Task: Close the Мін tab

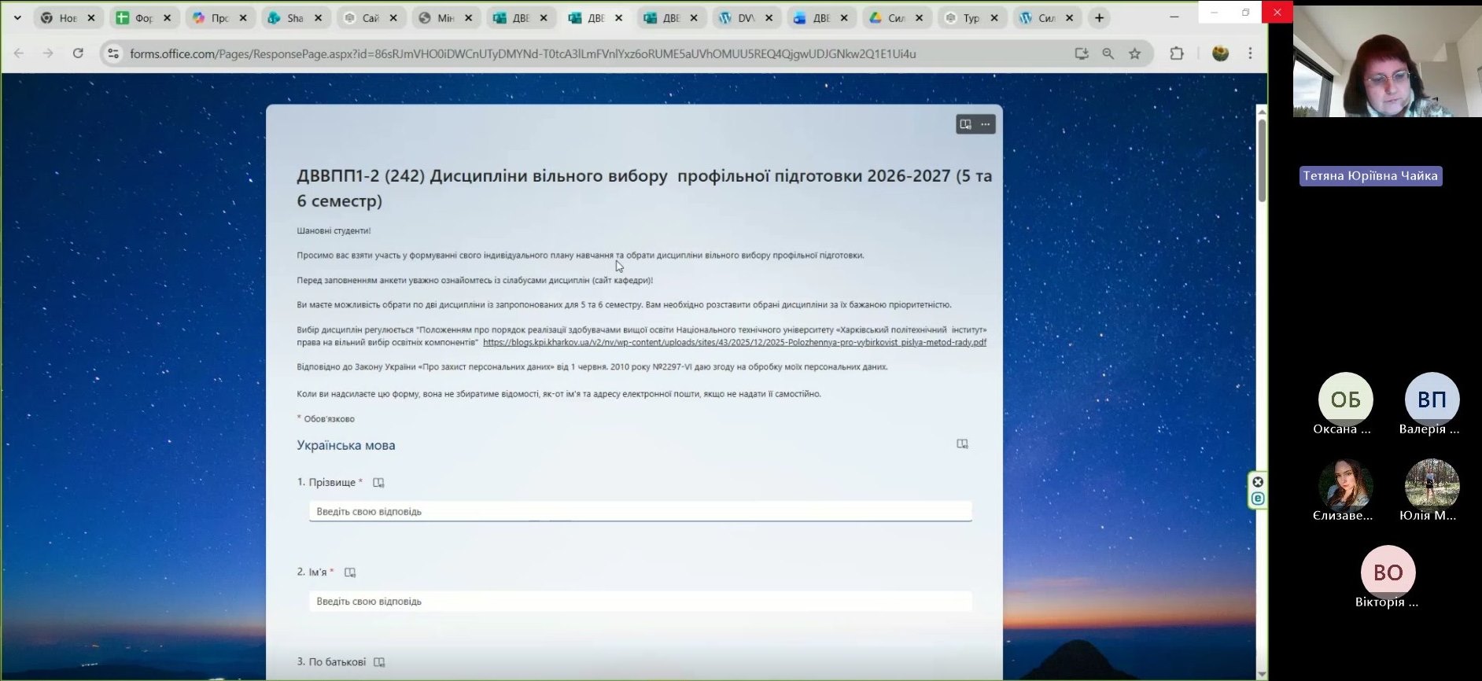Action: pyautogui.click(x=469, y=18)
